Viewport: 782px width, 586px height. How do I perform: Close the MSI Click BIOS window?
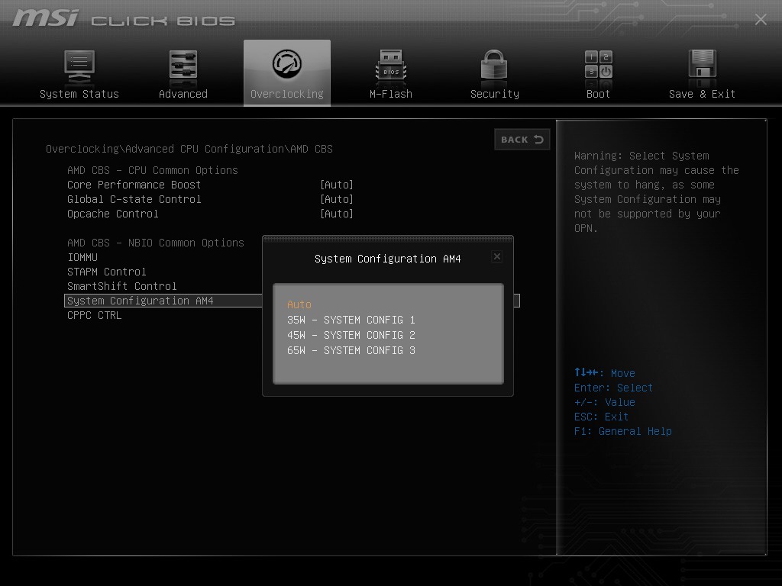click(x=761, y=19)
